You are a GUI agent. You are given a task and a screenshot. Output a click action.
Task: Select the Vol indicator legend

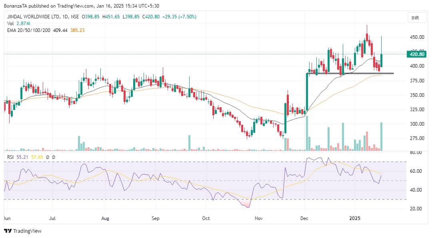10,24
